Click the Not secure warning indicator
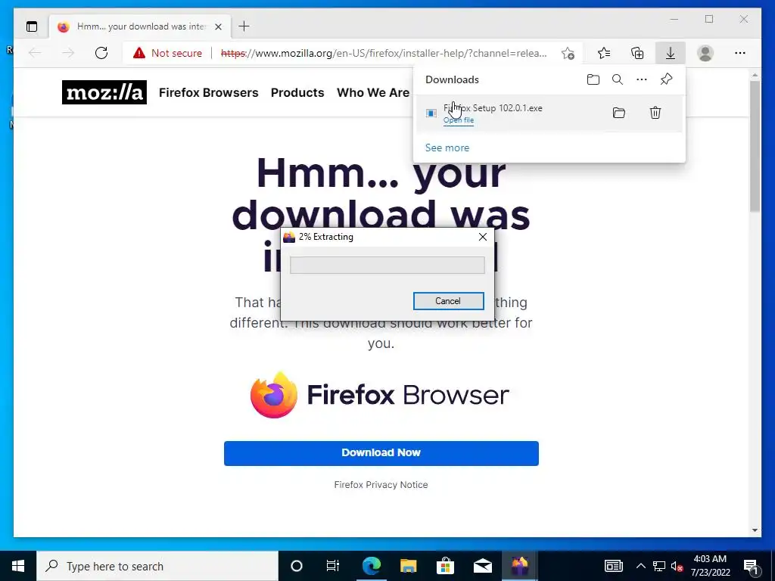Image resolution: width=775 pixels, height=581 pixels. pyautogui.click(x=167, y=53)
